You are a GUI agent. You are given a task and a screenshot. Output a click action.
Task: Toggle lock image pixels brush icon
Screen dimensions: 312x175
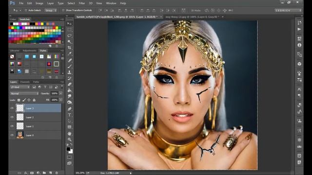tap(24, 100)
